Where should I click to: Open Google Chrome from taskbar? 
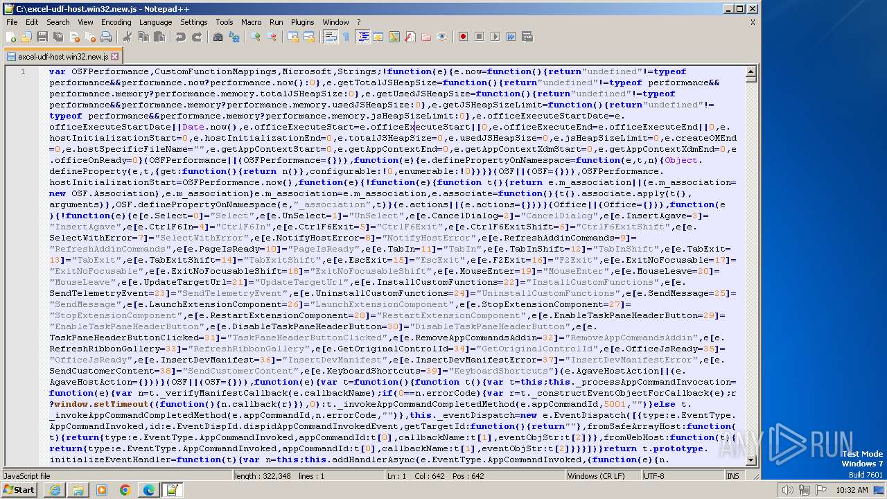125,490
